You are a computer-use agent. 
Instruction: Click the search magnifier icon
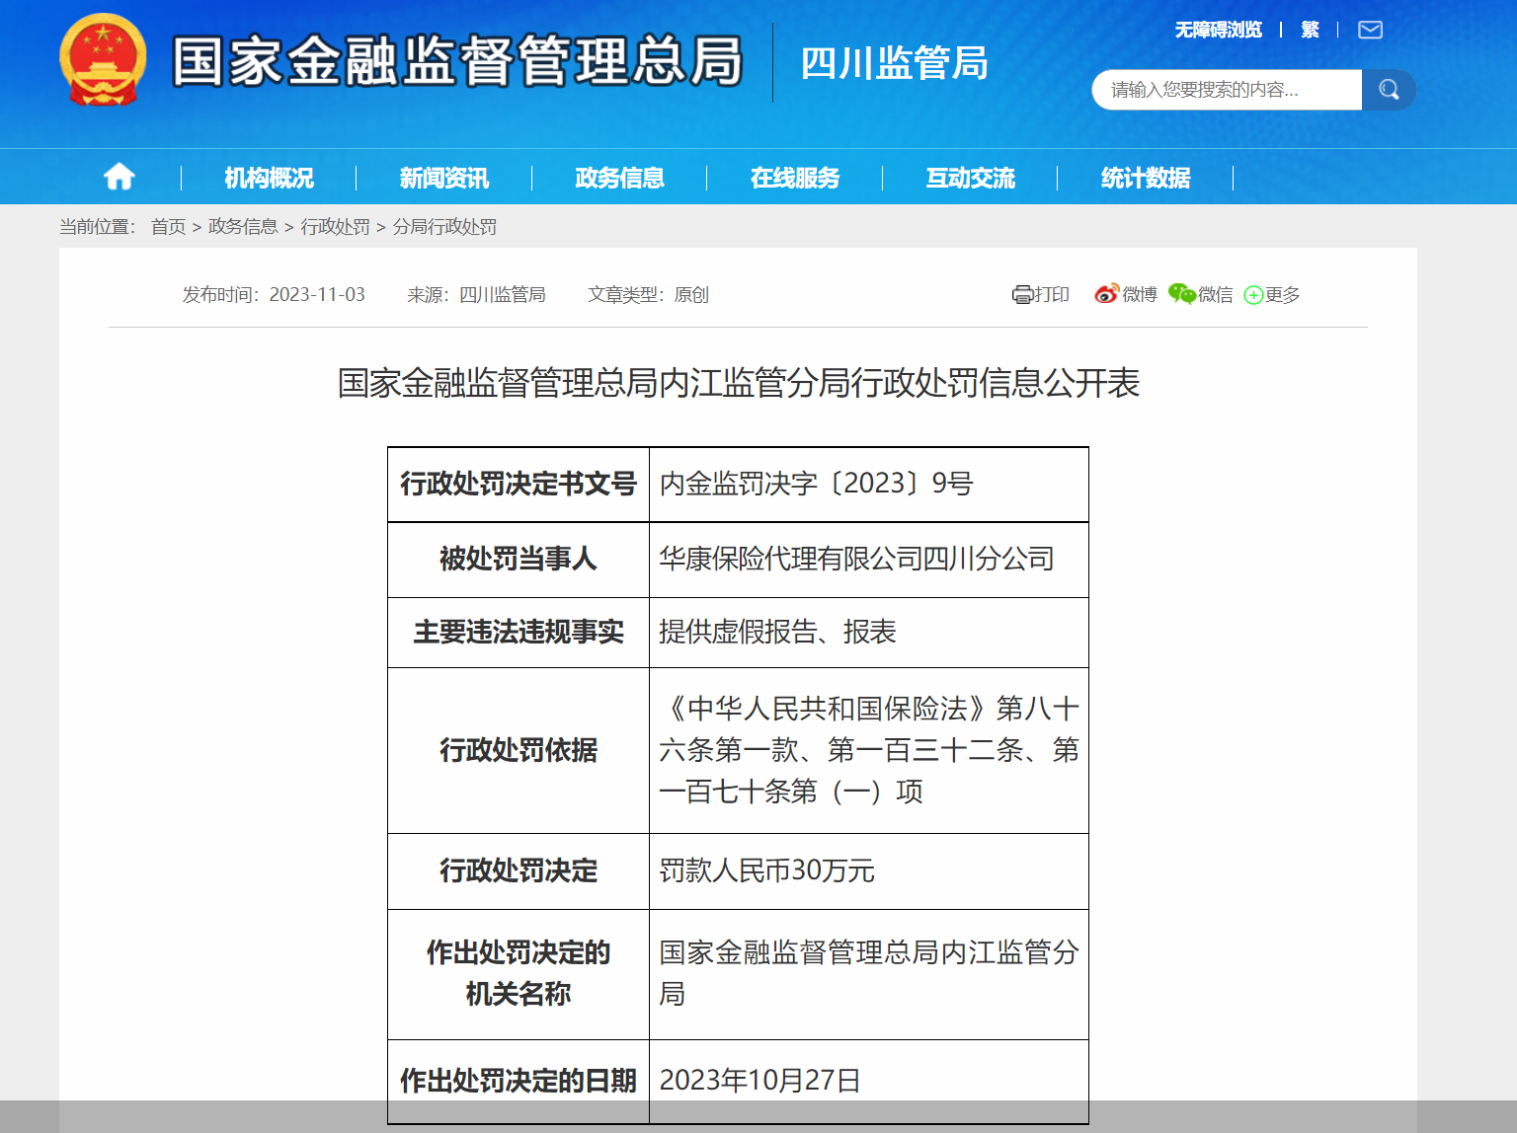pyautogui.click(x=1389, y=89)
